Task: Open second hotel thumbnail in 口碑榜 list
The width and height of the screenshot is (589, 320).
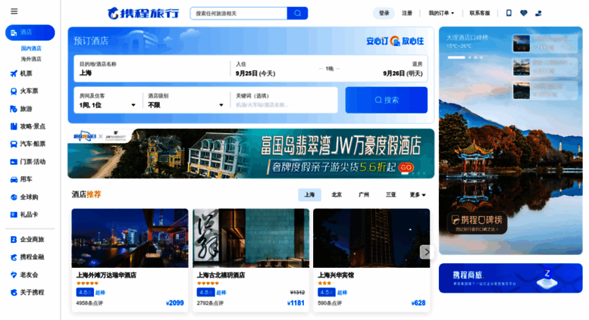Action: click(x=522, y=67)
